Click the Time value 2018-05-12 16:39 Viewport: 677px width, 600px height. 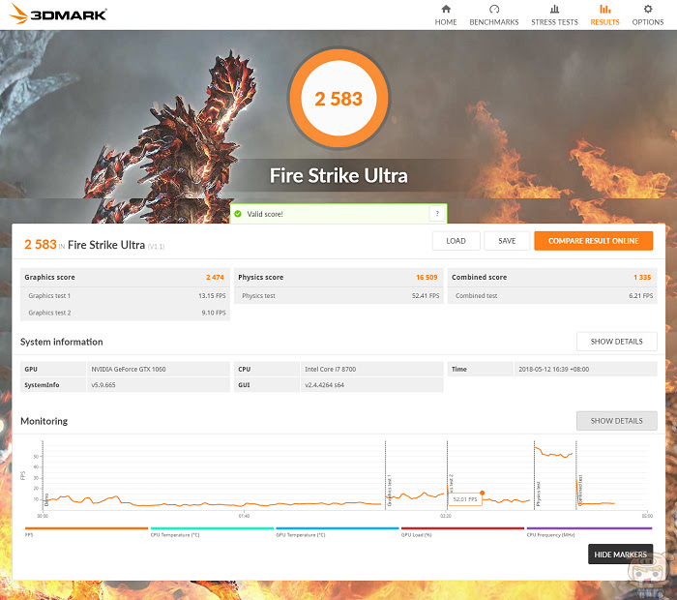pyautogui.click(x=553, y=369)
